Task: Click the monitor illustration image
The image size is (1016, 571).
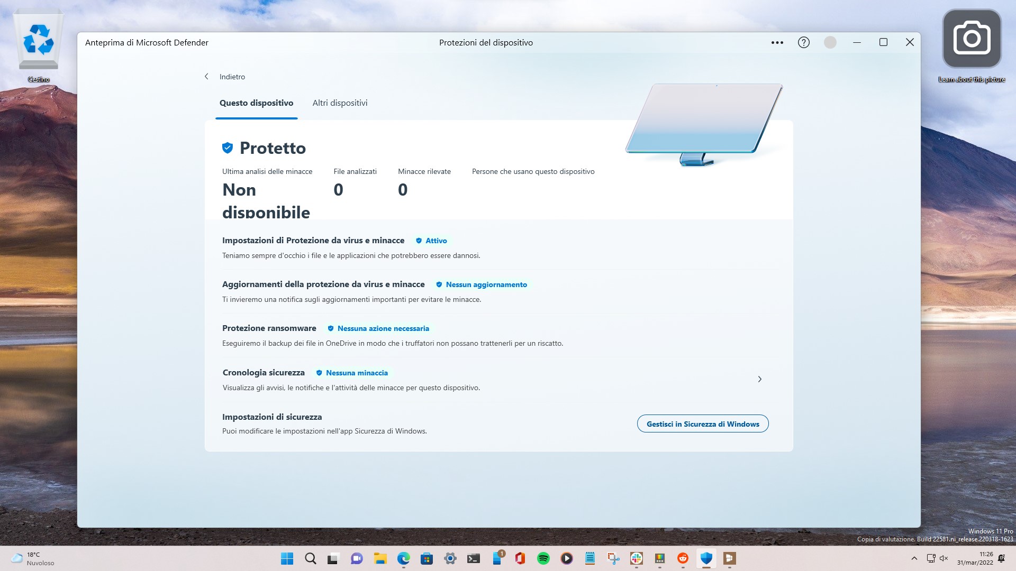Action: tap(704, 124)
